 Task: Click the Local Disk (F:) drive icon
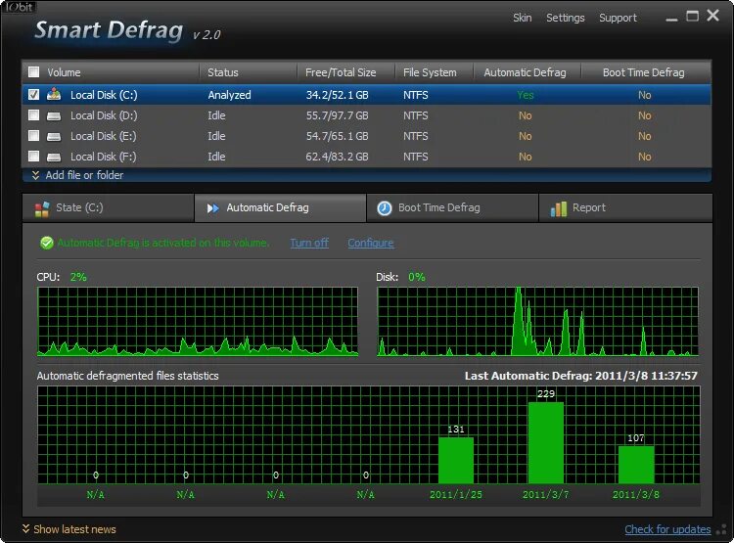point(54,157)
